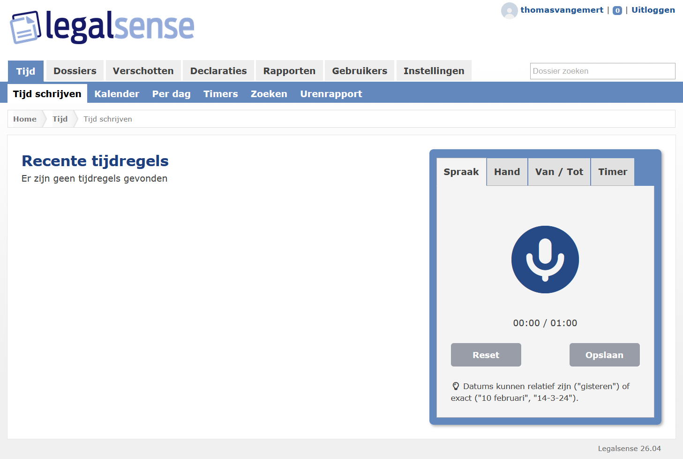Open the Declaraties tab

[x=218, y=71]
